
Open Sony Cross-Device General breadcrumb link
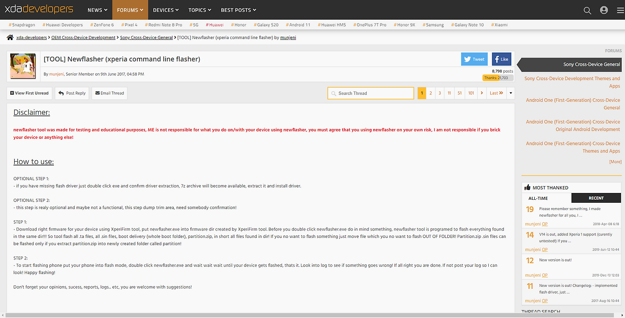tap(146, 38)
